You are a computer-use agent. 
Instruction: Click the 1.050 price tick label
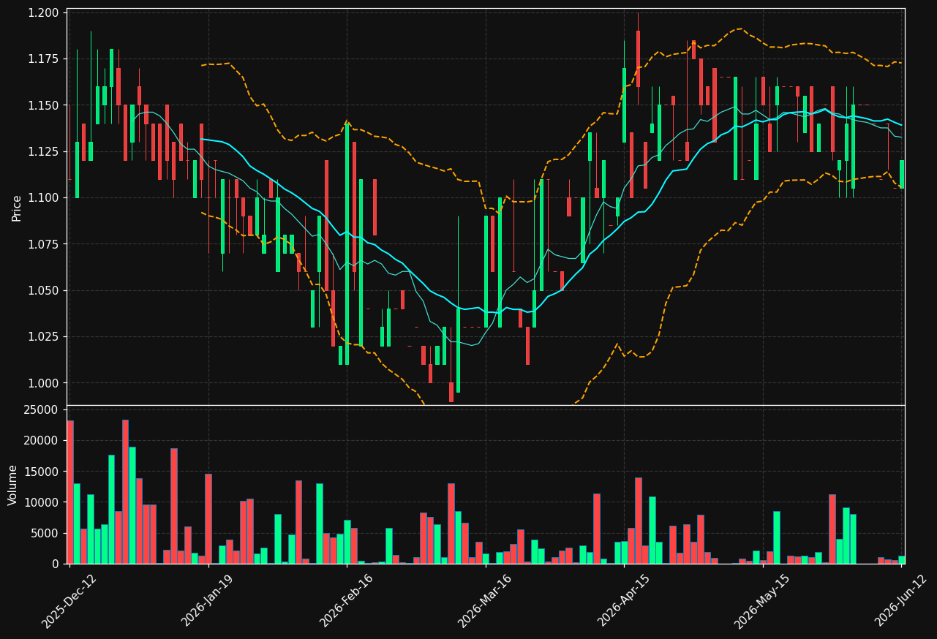tap(45, 291)
